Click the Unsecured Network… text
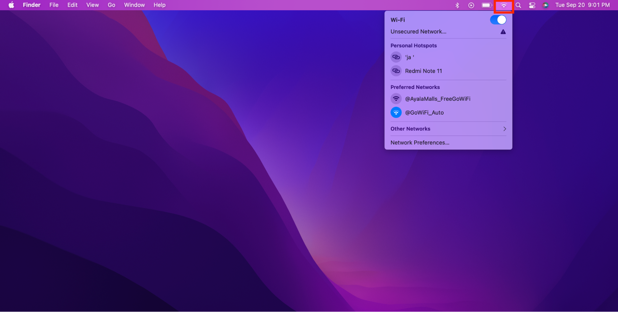The width and height of the screenshot is (618, 312). 418,32
